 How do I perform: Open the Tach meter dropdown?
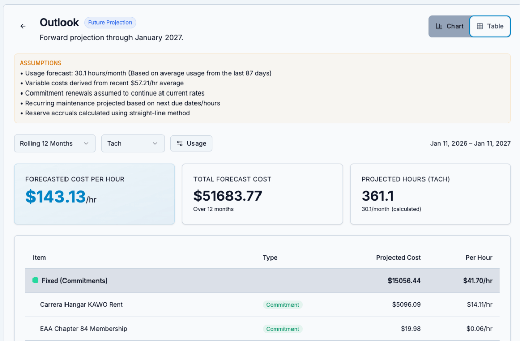pyautogui.click(x=133, y=144)
